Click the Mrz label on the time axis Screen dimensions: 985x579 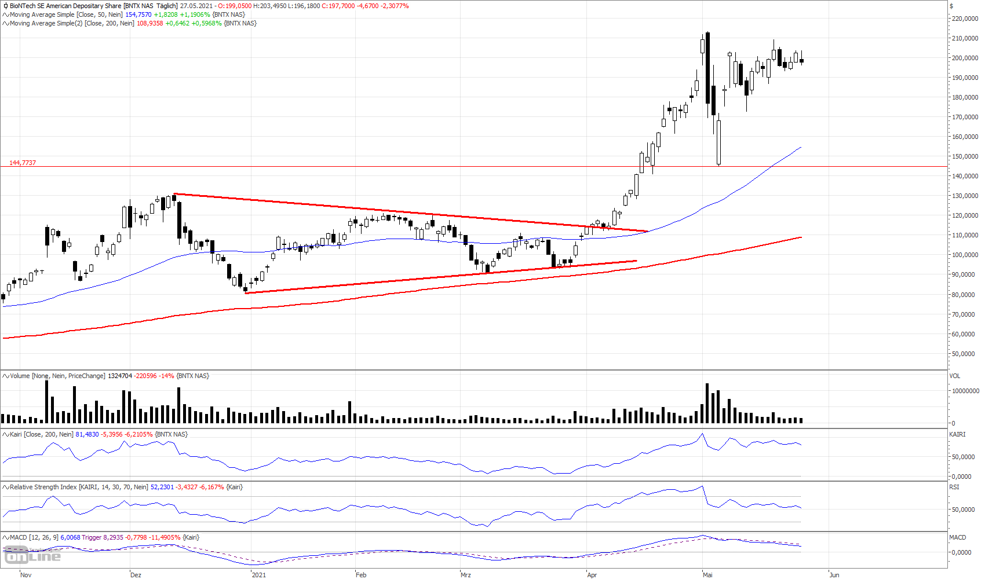coord(466,575)
